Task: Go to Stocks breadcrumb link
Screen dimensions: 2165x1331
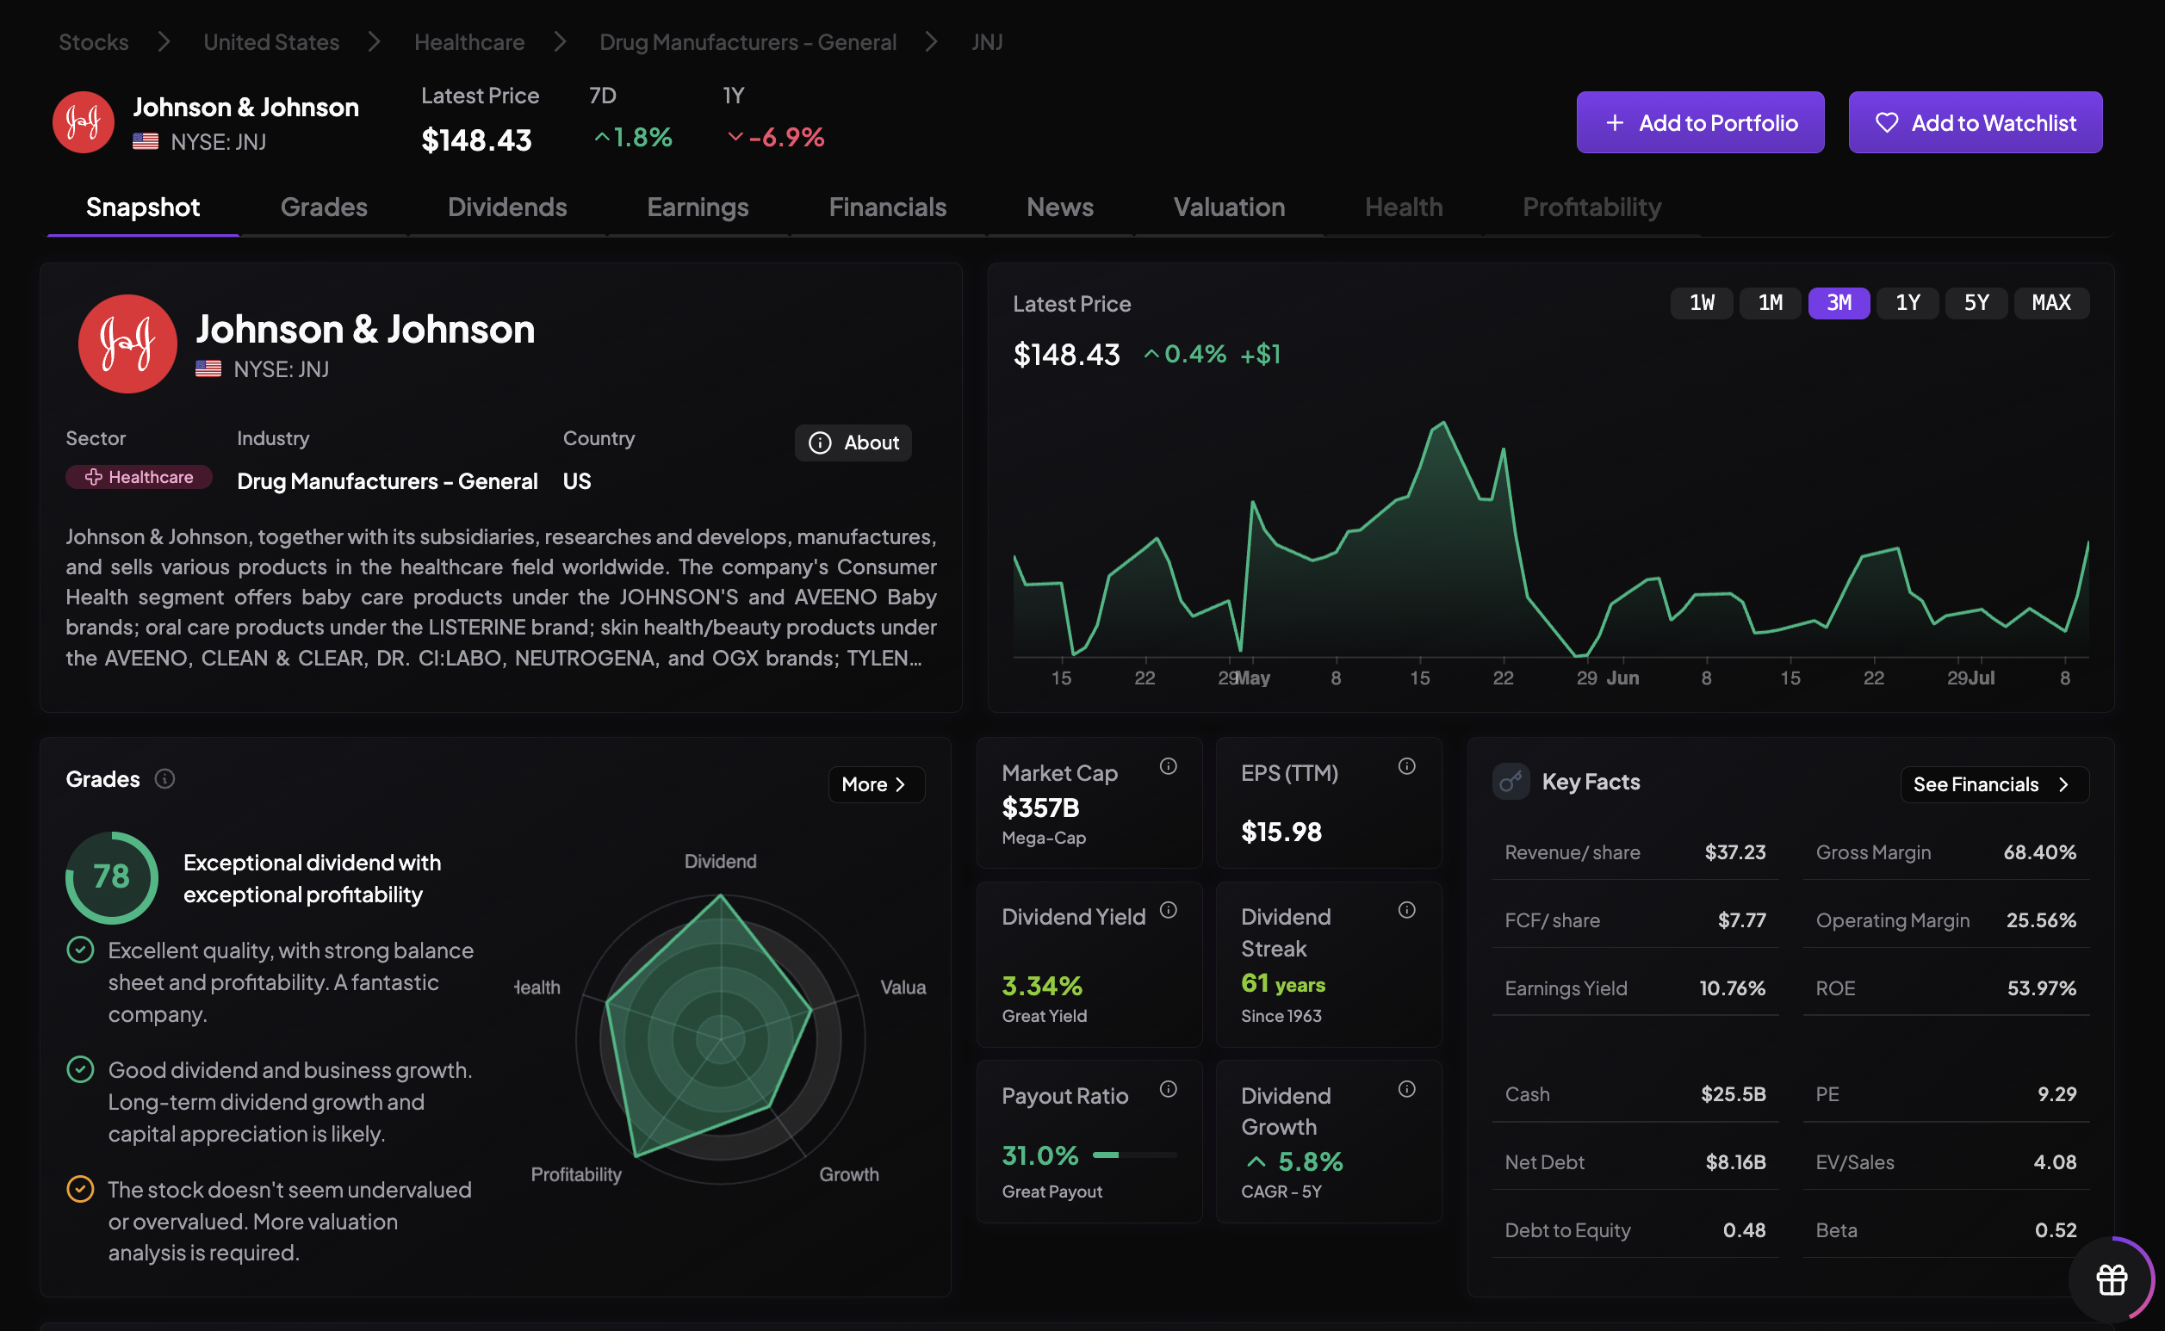Action: coord(93,42)
